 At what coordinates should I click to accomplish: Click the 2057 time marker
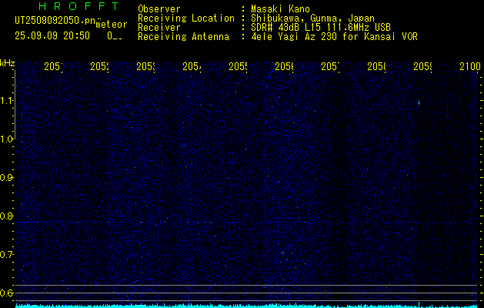[x=330, y=66]
